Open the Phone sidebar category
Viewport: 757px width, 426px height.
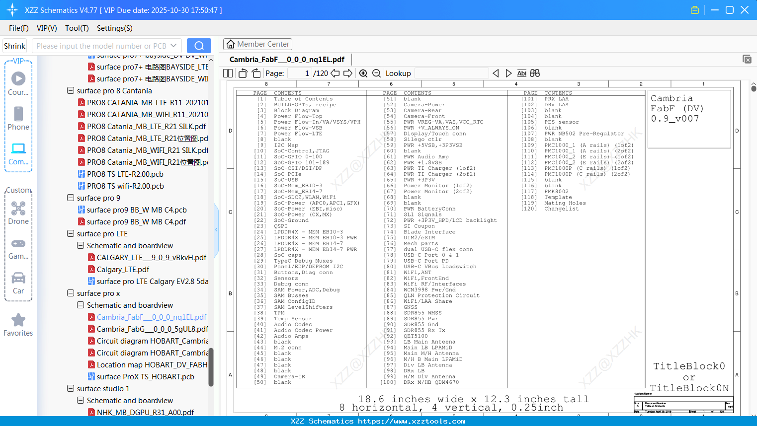18,119
